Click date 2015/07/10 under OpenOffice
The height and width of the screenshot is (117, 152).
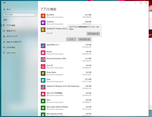click(87, 47)
